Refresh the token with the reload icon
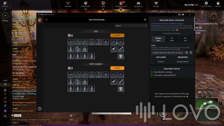Screen dimensions: 224x126 (x=187, y=53)
